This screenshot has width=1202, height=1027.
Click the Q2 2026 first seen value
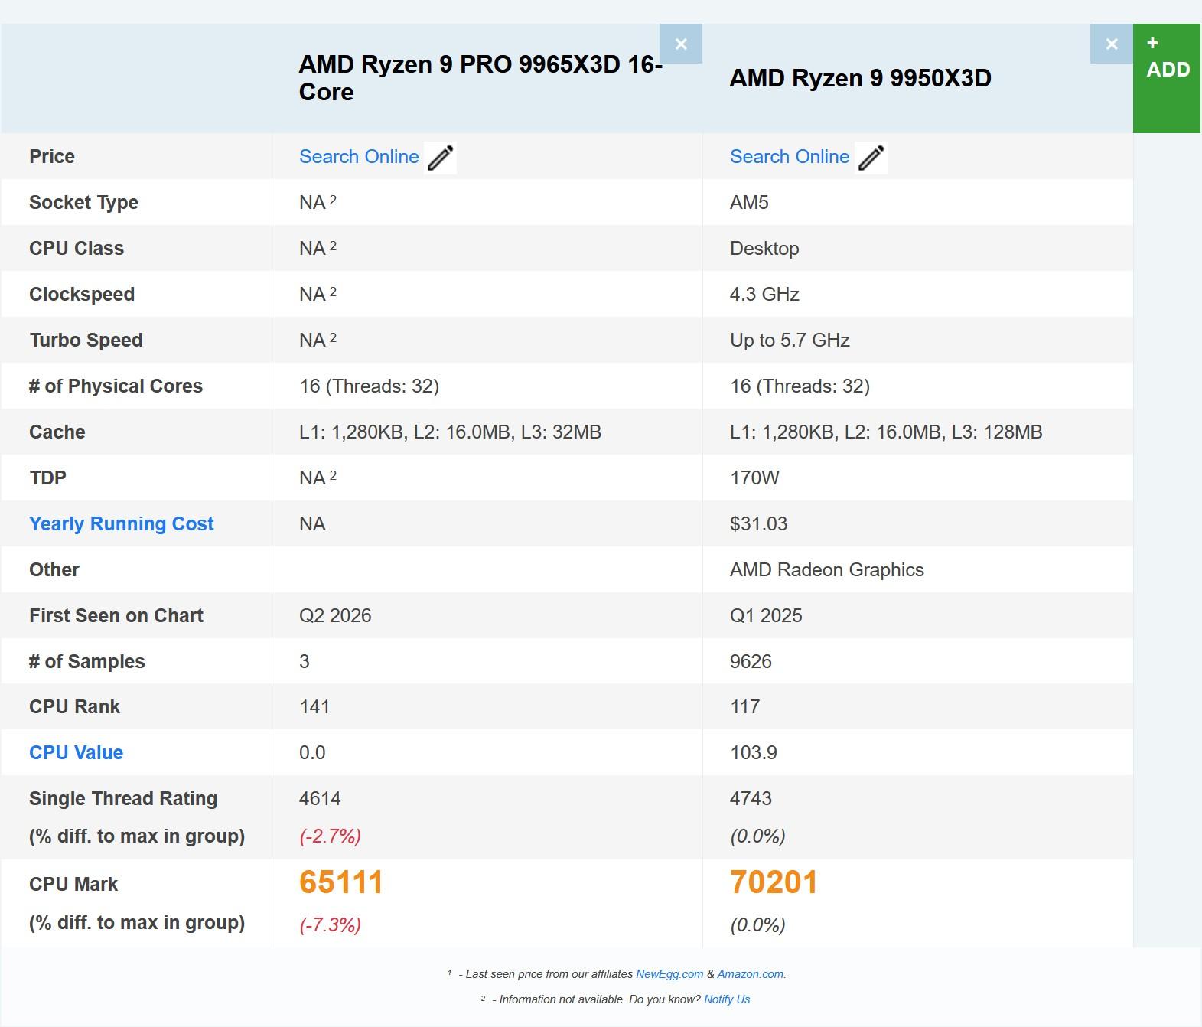coord(335,615)
